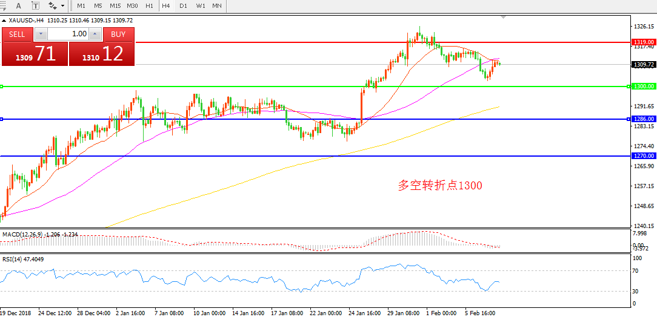Decrease lot volume with down arrow

[x=41, y=34]
